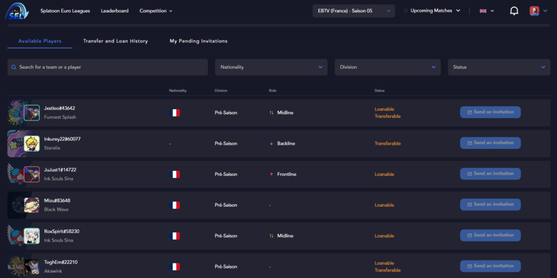Viewport: 557px width, 278px height.
Task: Send an invitation to Jxstleo#43642
Action: click(490, 112)
